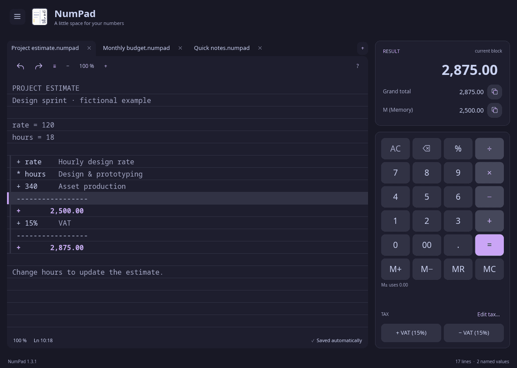Tap keypad digit 9
This screenshot has height=368, width=517.
458,173
